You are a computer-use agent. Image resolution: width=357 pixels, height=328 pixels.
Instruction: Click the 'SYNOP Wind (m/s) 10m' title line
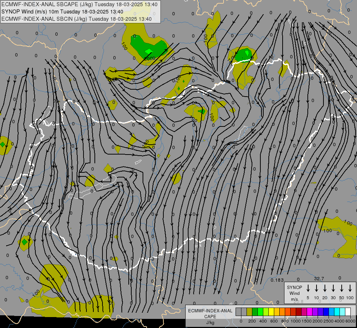click(62, 12)
